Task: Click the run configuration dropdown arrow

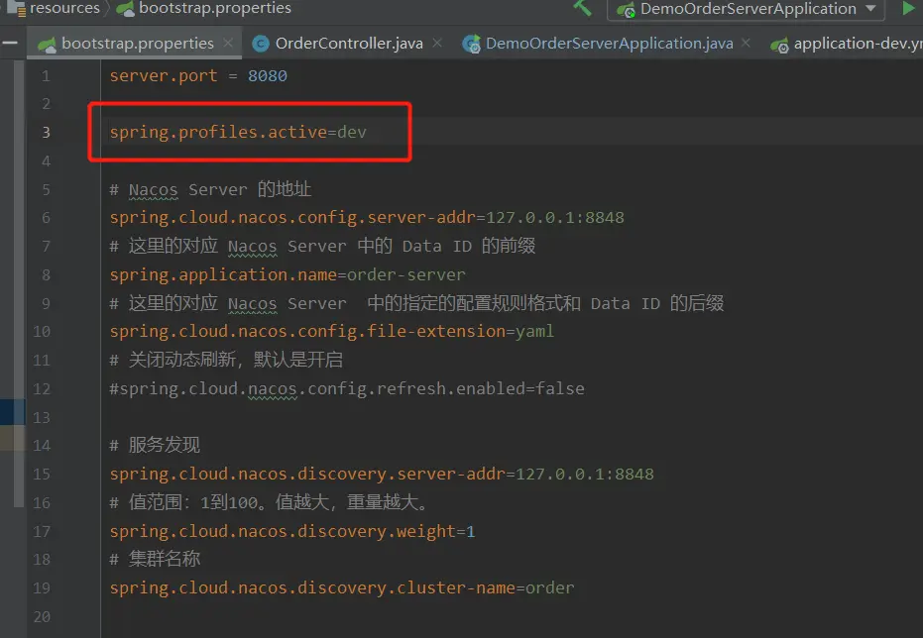Action: [870, 9]
